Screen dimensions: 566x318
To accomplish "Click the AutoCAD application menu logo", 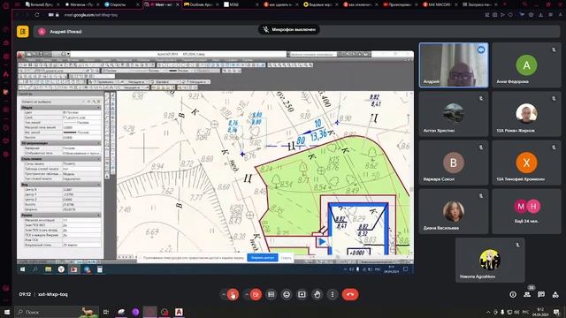I will pyautogui.click(x=20, y=55).
